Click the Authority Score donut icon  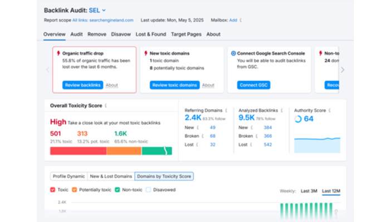298,119
